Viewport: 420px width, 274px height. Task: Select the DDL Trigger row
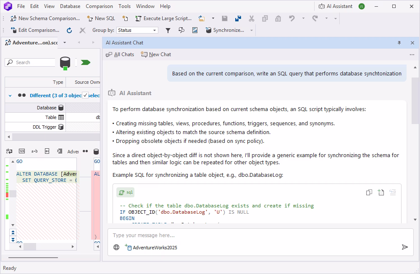[x=52, y=127]
